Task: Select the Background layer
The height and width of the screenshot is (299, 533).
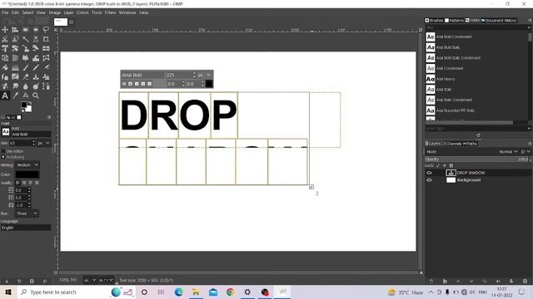Action: (468, 180)
